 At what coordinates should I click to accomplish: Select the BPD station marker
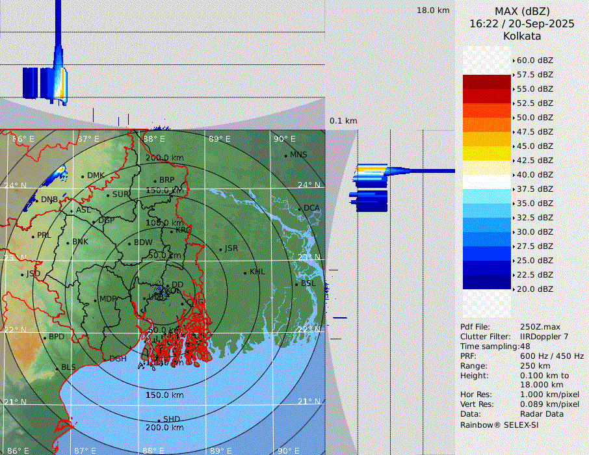click(44, 337)
